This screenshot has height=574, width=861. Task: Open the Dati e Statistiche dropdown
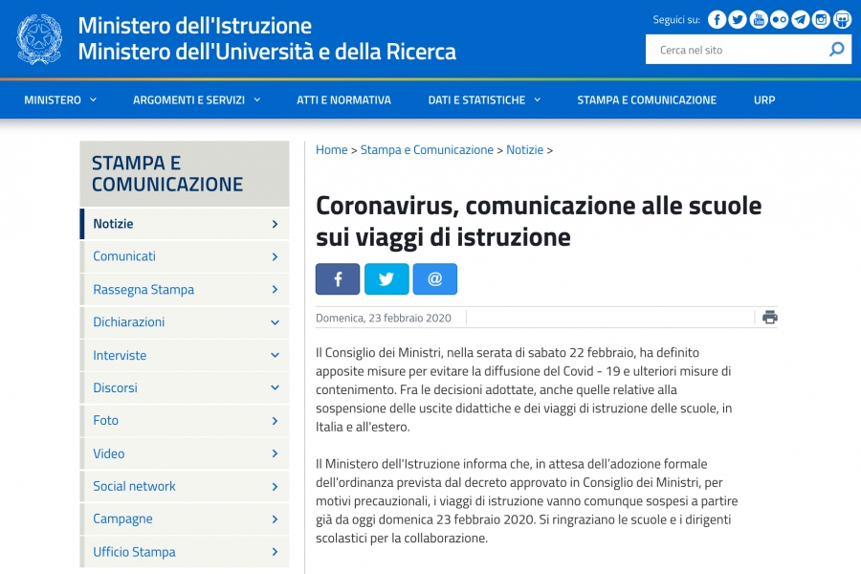coord(484,99)
